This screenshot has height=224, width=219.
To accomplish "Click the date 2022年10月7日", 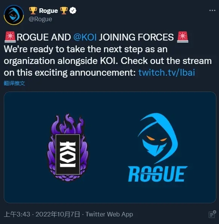I will click(57, 214).
